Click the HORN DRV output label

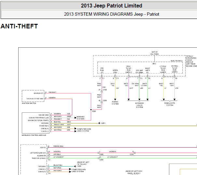(x=115, y=71)
